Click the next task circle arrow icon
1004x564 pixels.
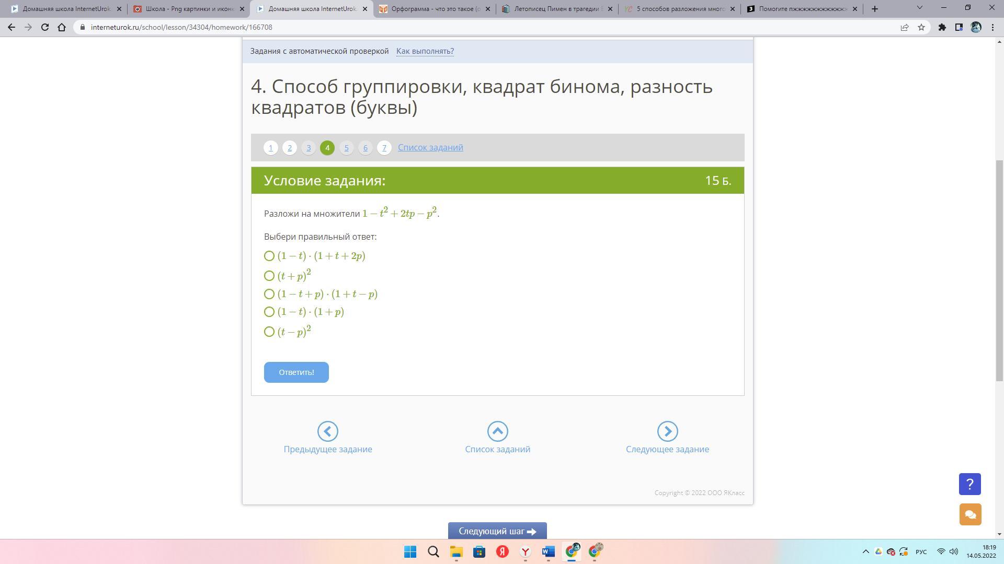pyautogui.click(x=667, y=431)
